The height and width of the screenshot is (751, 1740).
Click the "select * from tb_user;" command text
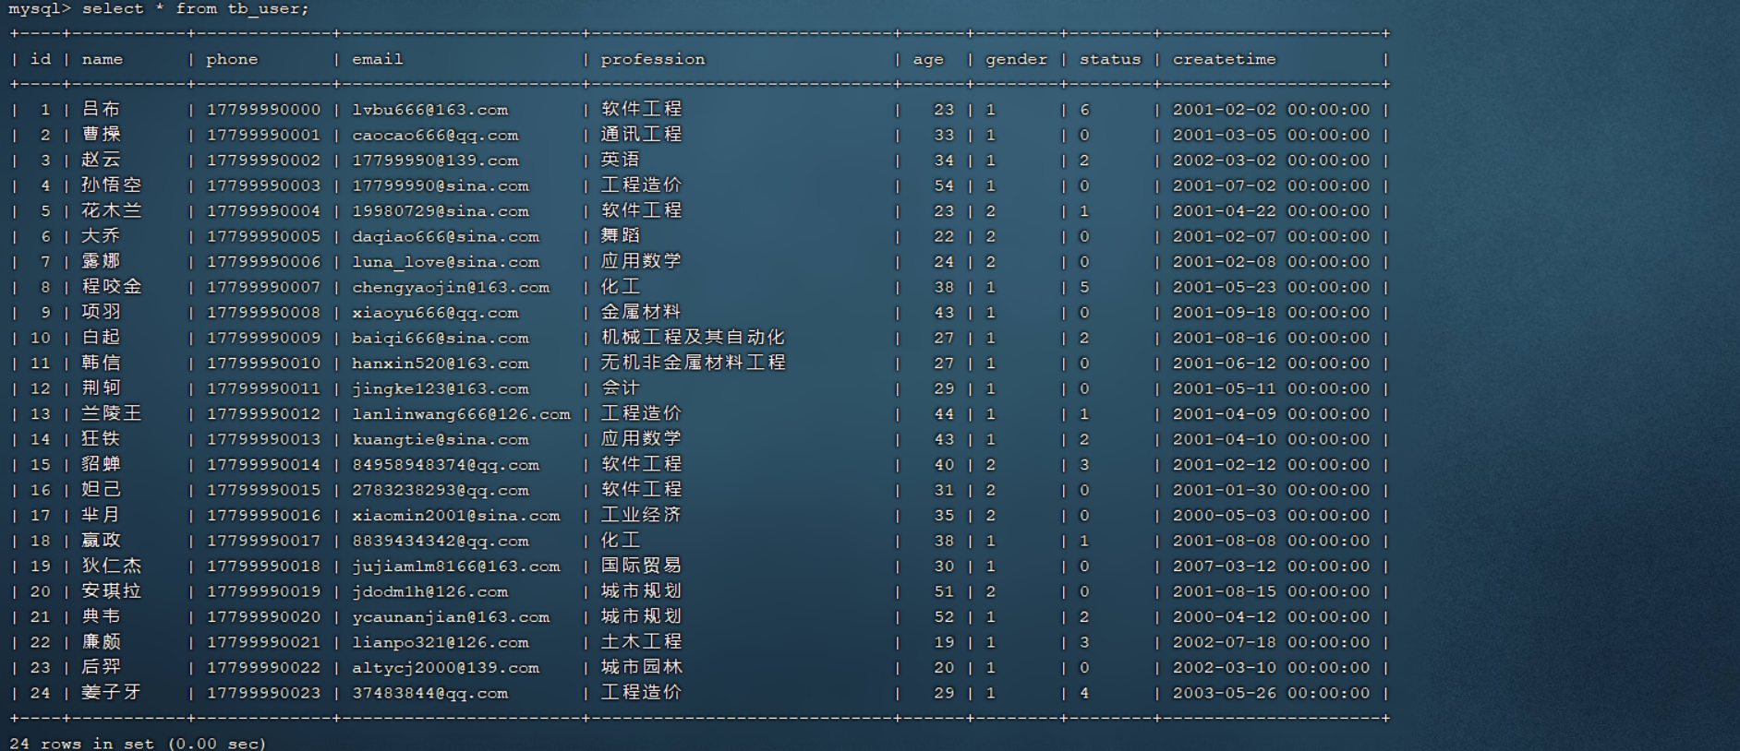pos(195,8)
